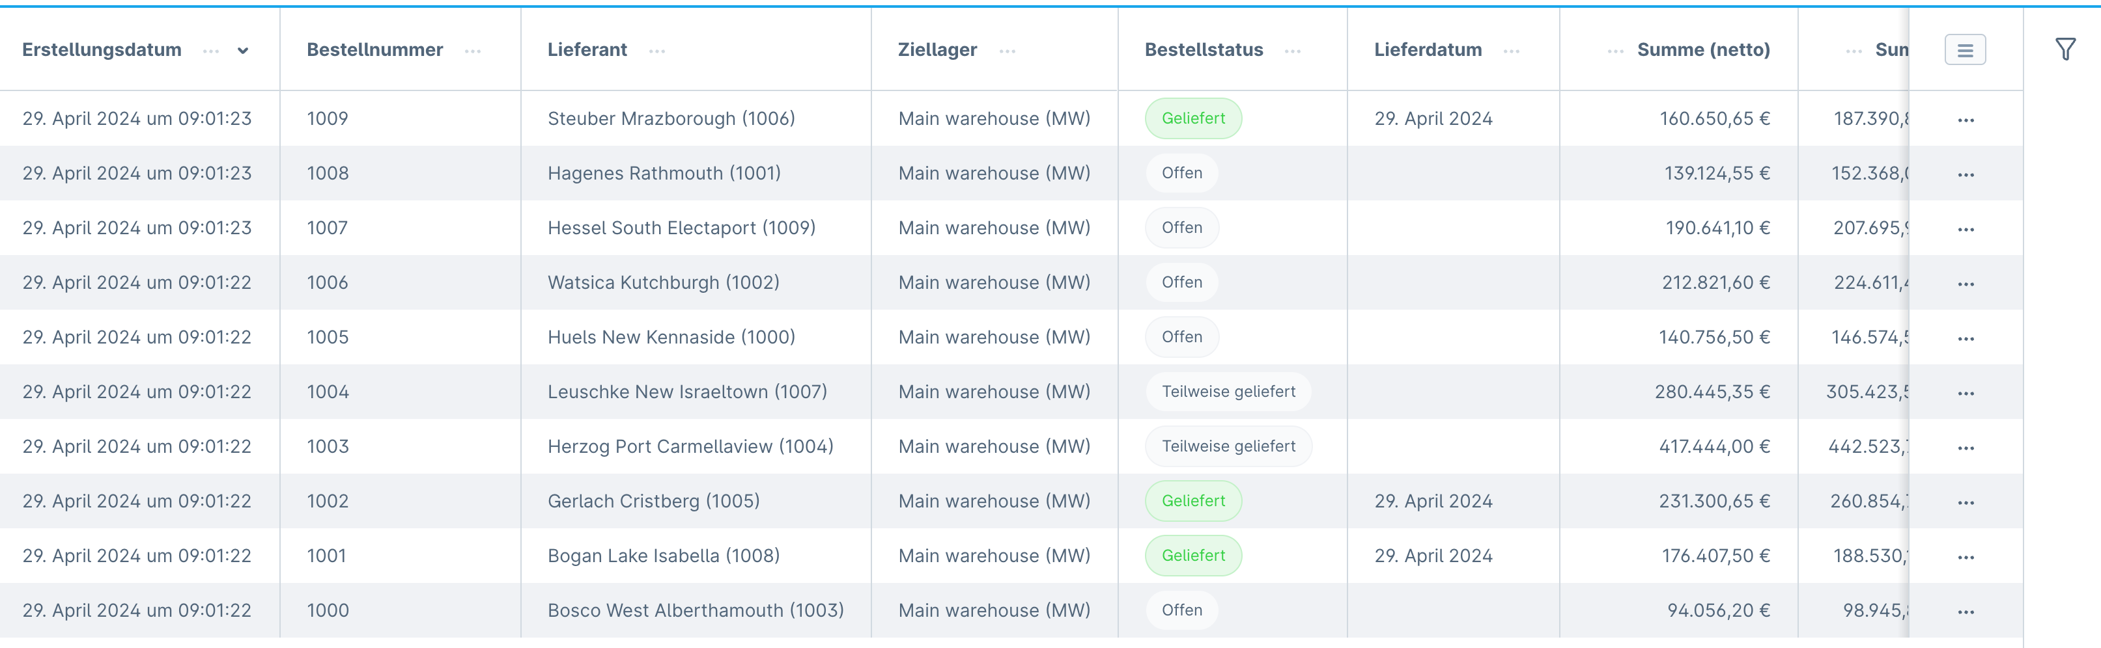Image resolution: width=2101 pixels, height=648 pixels.
Task: Click the Geliefert badge of order 1002
Action: 1193,500
